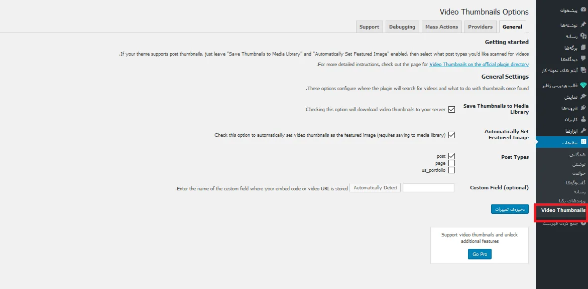Open the Support tab
588x289 pixels.
coord(370,27)
